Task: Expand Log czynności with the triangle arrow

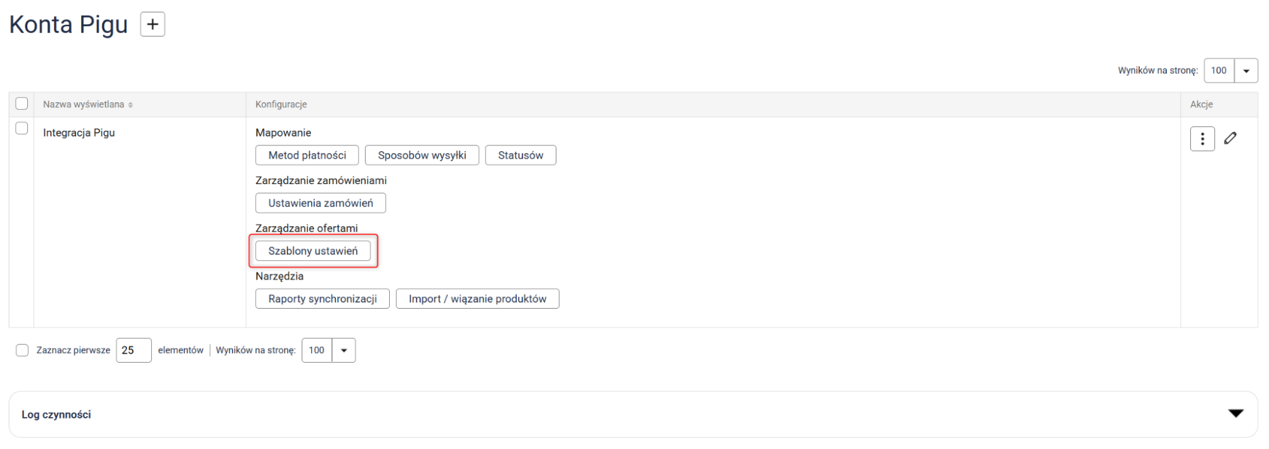Action: (1235, 414)
